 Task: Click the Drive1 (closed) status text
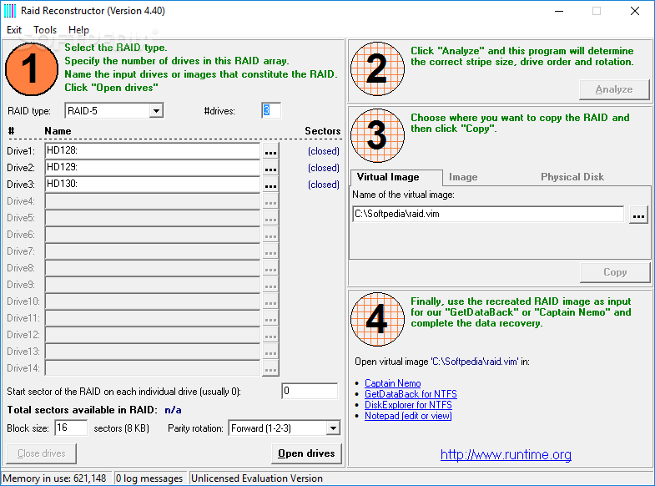tap(323, 151)
